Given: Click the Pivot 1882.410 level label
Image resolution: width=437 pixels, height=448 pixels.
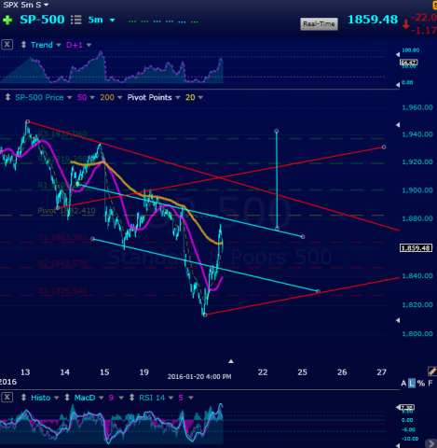Looking at the screenshot, I should (66, 211).
